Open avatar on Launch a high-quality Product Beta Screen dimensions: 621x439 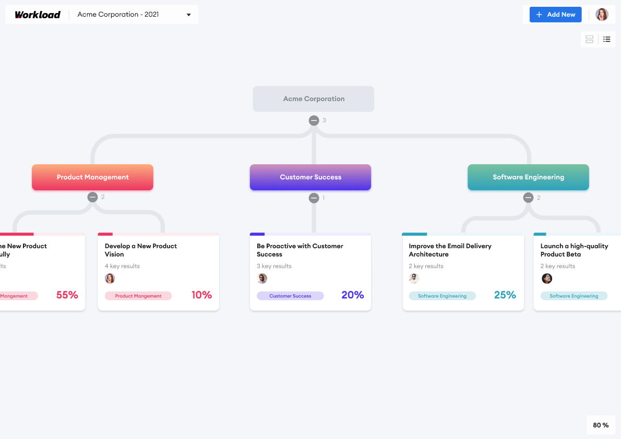[x=546, y=278]
